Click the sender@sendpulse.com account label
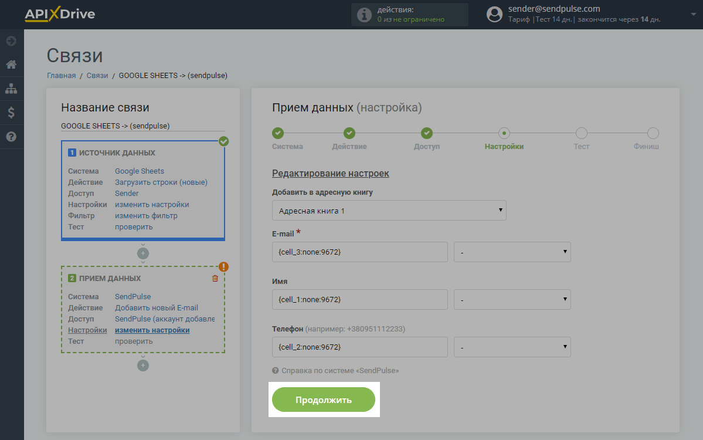703x440 pixels. 553,9
